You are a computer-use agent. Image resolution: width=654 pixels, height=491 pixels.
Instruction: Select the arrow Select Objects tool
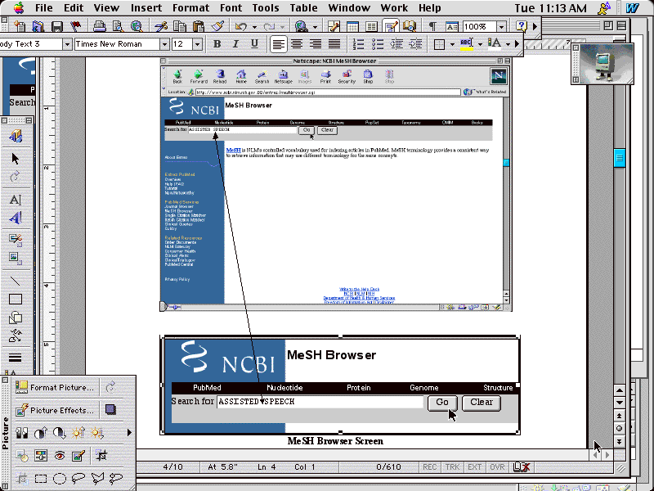16,159
